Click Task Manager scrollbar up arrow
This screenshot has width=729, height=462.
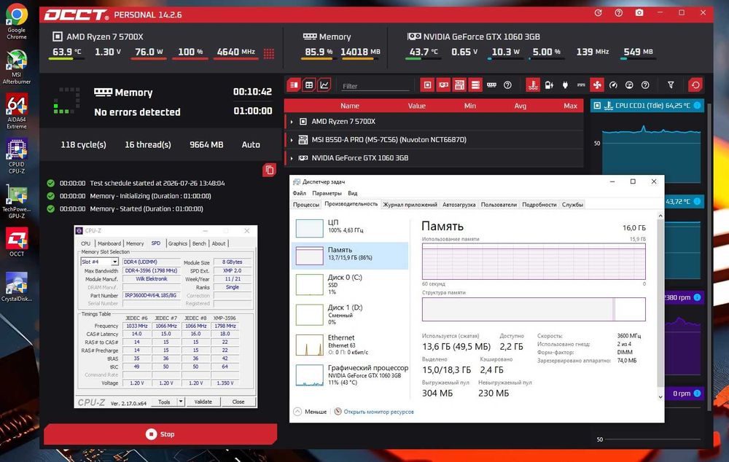click(660, 216)
